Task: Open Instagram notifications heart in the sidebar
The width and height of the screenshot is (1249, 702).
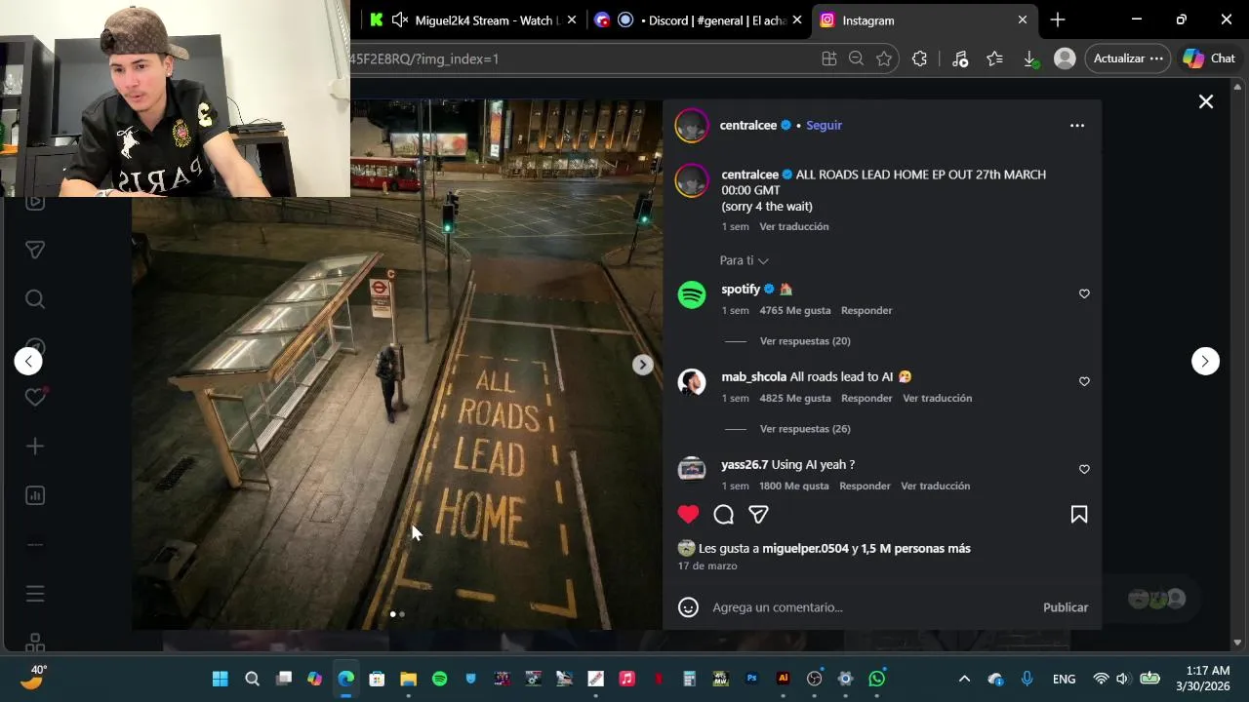Action: [x=35, y=397]
